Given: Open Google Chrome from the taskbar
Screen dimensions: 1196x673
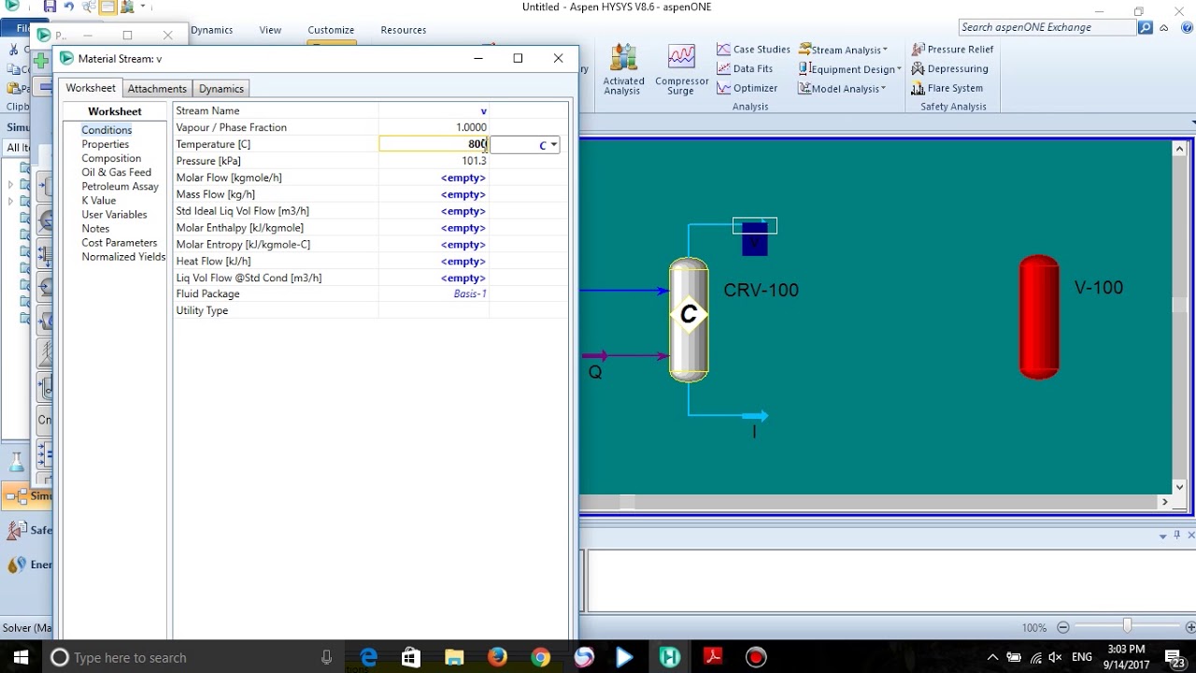Looking at the screenshot, I should [540, 657].
